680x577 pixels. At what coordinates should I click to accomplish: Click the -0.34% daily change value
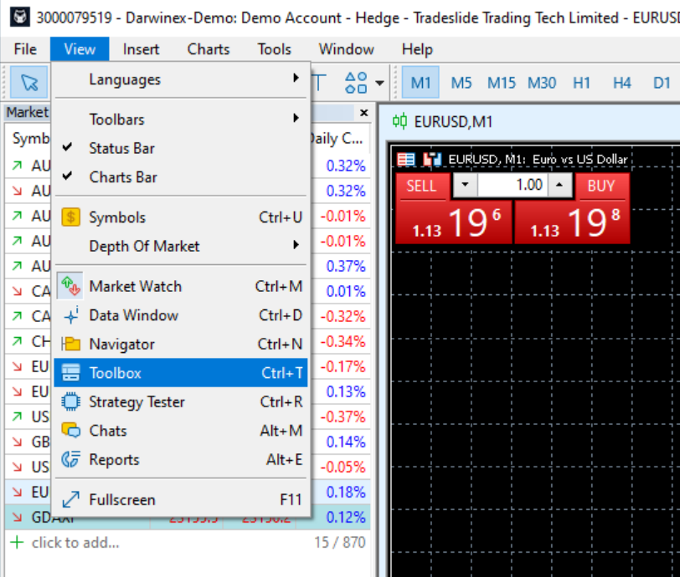tap(343, 341)
